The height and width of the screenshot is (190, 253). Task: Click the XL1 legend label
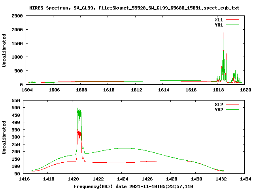click(x=219, y=20)
